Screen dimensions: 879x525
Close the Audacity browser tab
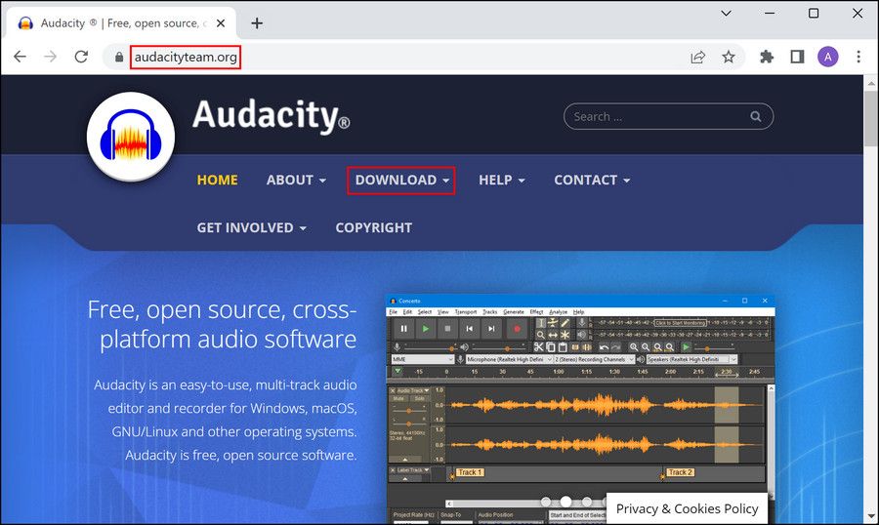click(x=221, y=23)
